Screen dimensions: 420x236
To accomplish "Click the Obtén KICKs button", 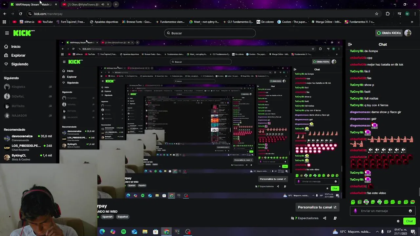I will click(389, 33).
